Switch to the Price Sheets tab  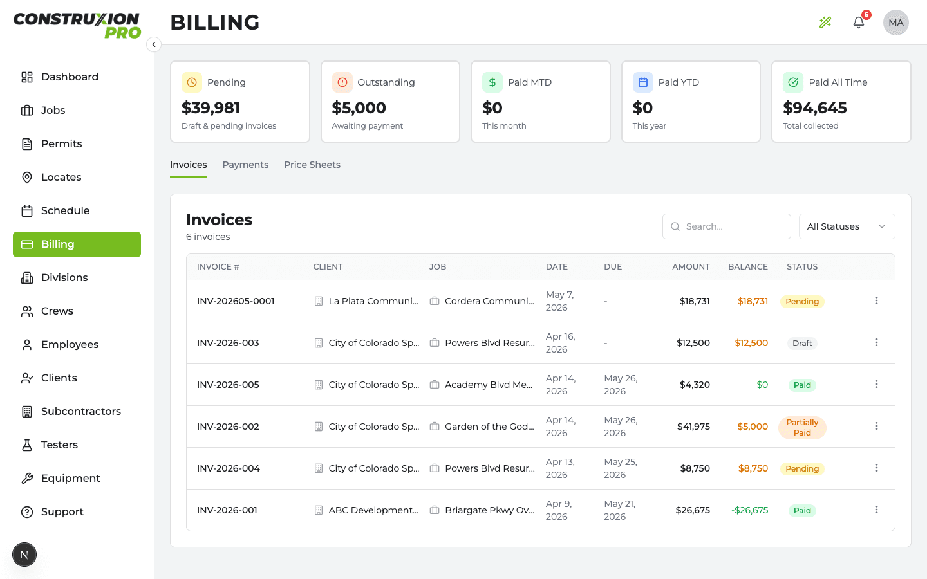click(312, 165)
